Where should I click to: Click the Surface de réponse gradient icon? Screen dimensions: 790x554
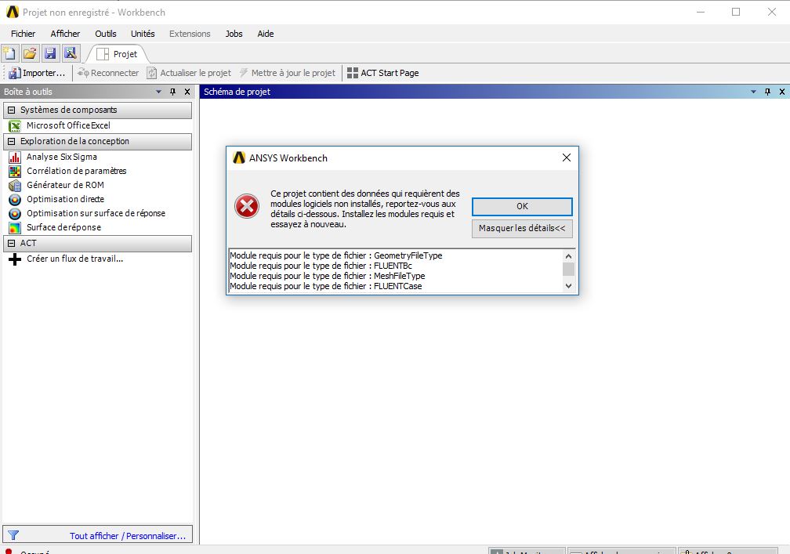click(15, 228)
